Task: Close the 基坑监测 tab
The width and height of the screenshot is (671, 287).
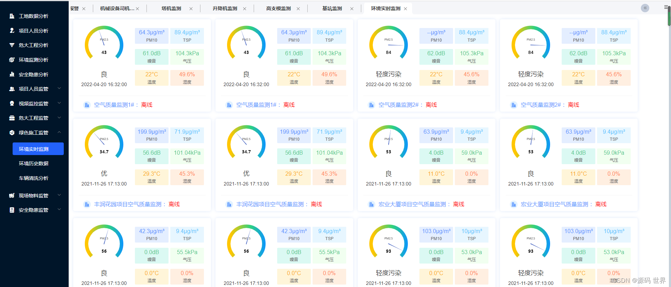Action: click(x=352, y=9)
